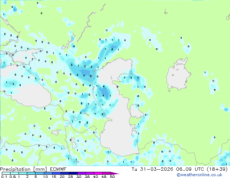The height and width of the screenshot is (178, 230).
Task: Click the '40' legend value label
Action: tap(95, 177)
